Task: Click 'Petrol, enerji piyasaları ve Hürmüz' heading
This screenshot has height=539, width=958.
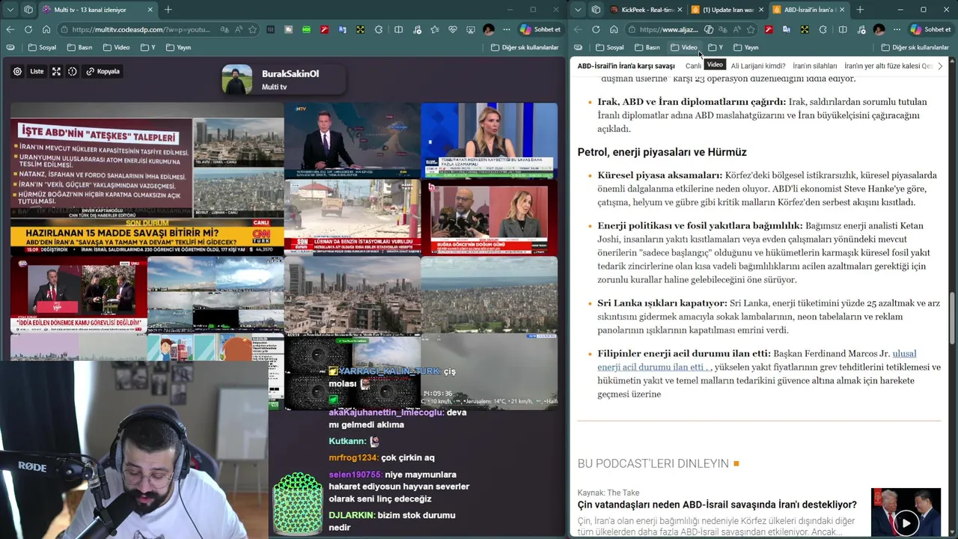Action: [662, 152]
